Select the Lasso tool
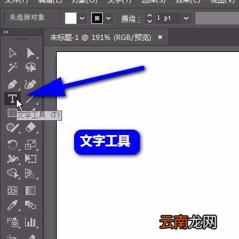The image size is (239, 239). [x=30, y=68]
